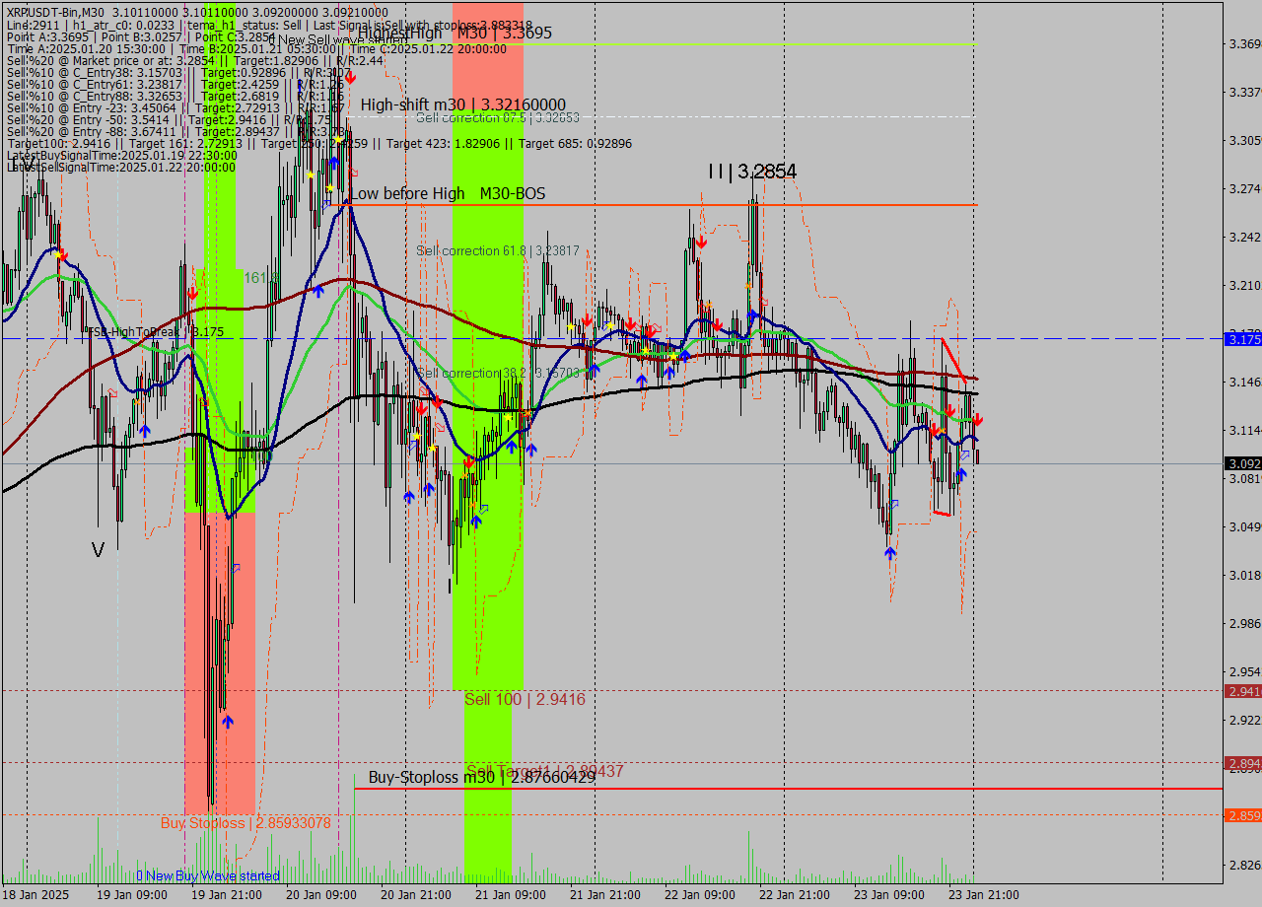Click the FSL-HighToBreak | 3.175 label
1262x907 pixels.
coord(156,332)
